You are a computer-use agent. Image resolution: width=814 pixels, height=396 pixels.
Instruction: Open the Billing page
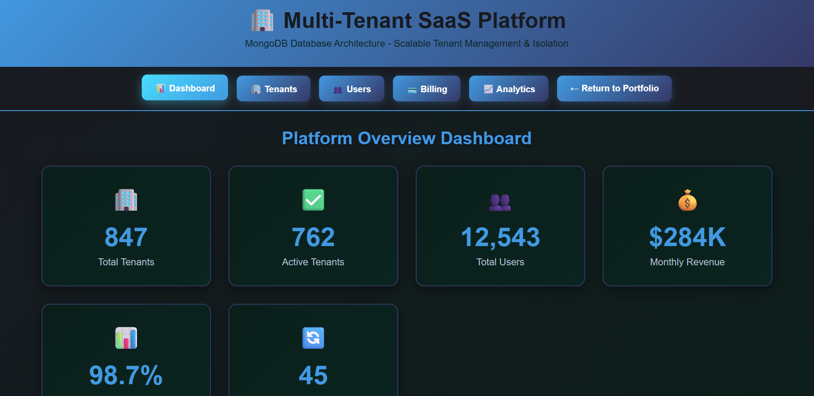click(x=426, y=88)
